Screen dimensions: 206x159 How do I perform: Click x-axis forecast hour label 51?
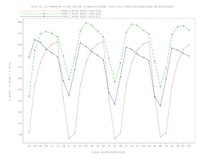tap(126, 146)
